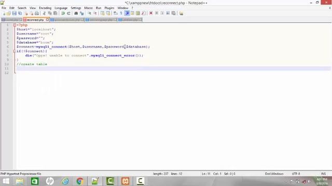Click the Zoom In toolbar icon
Screen dimensions: 332x186
(x=89, y=13)
